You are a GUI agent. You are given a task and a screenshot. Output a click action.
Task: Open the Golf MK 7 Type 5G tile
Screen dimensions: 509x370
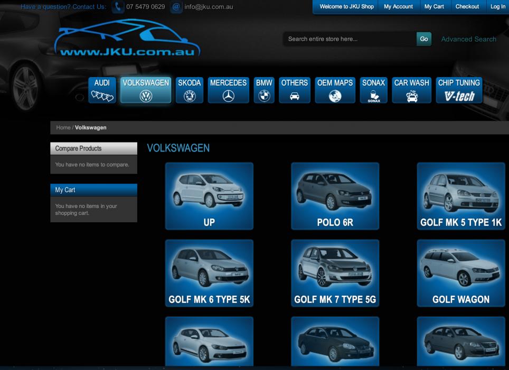[335, 273]
